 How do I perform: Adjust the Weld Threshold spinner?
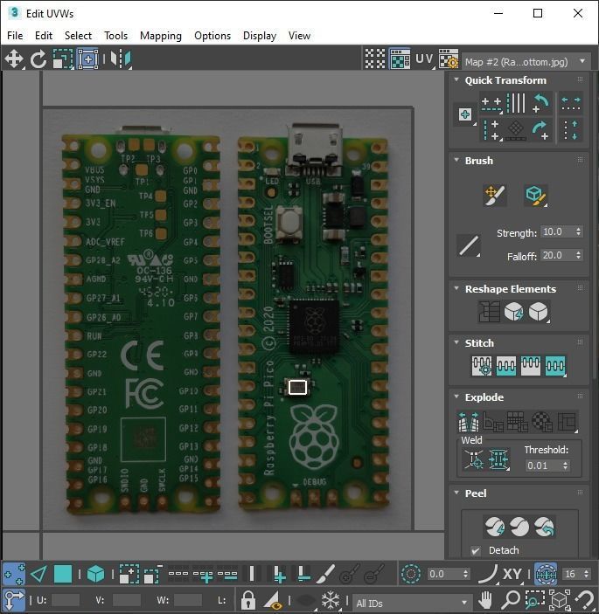(565, 466)
